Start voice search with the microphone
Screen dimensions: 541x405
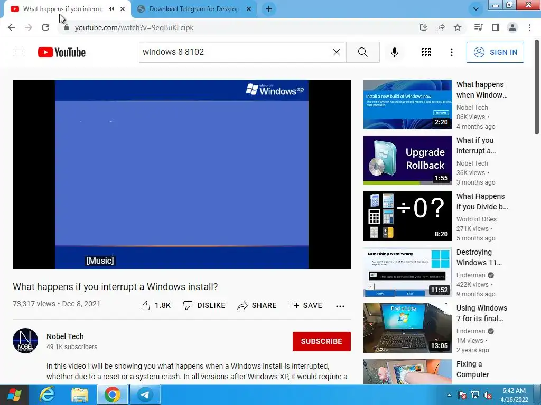tap(394, 52)
